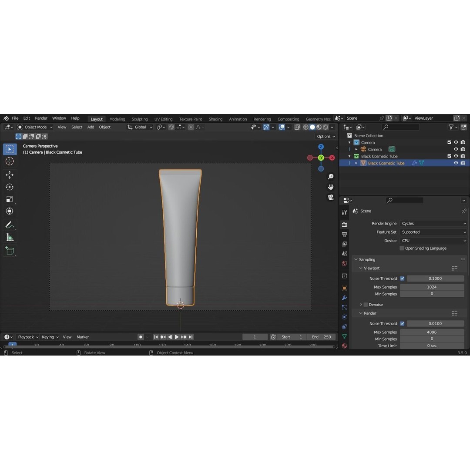
Task: Switch to the Modeling workspace tab
Action: pyautogui.click(x=117, y=119)
